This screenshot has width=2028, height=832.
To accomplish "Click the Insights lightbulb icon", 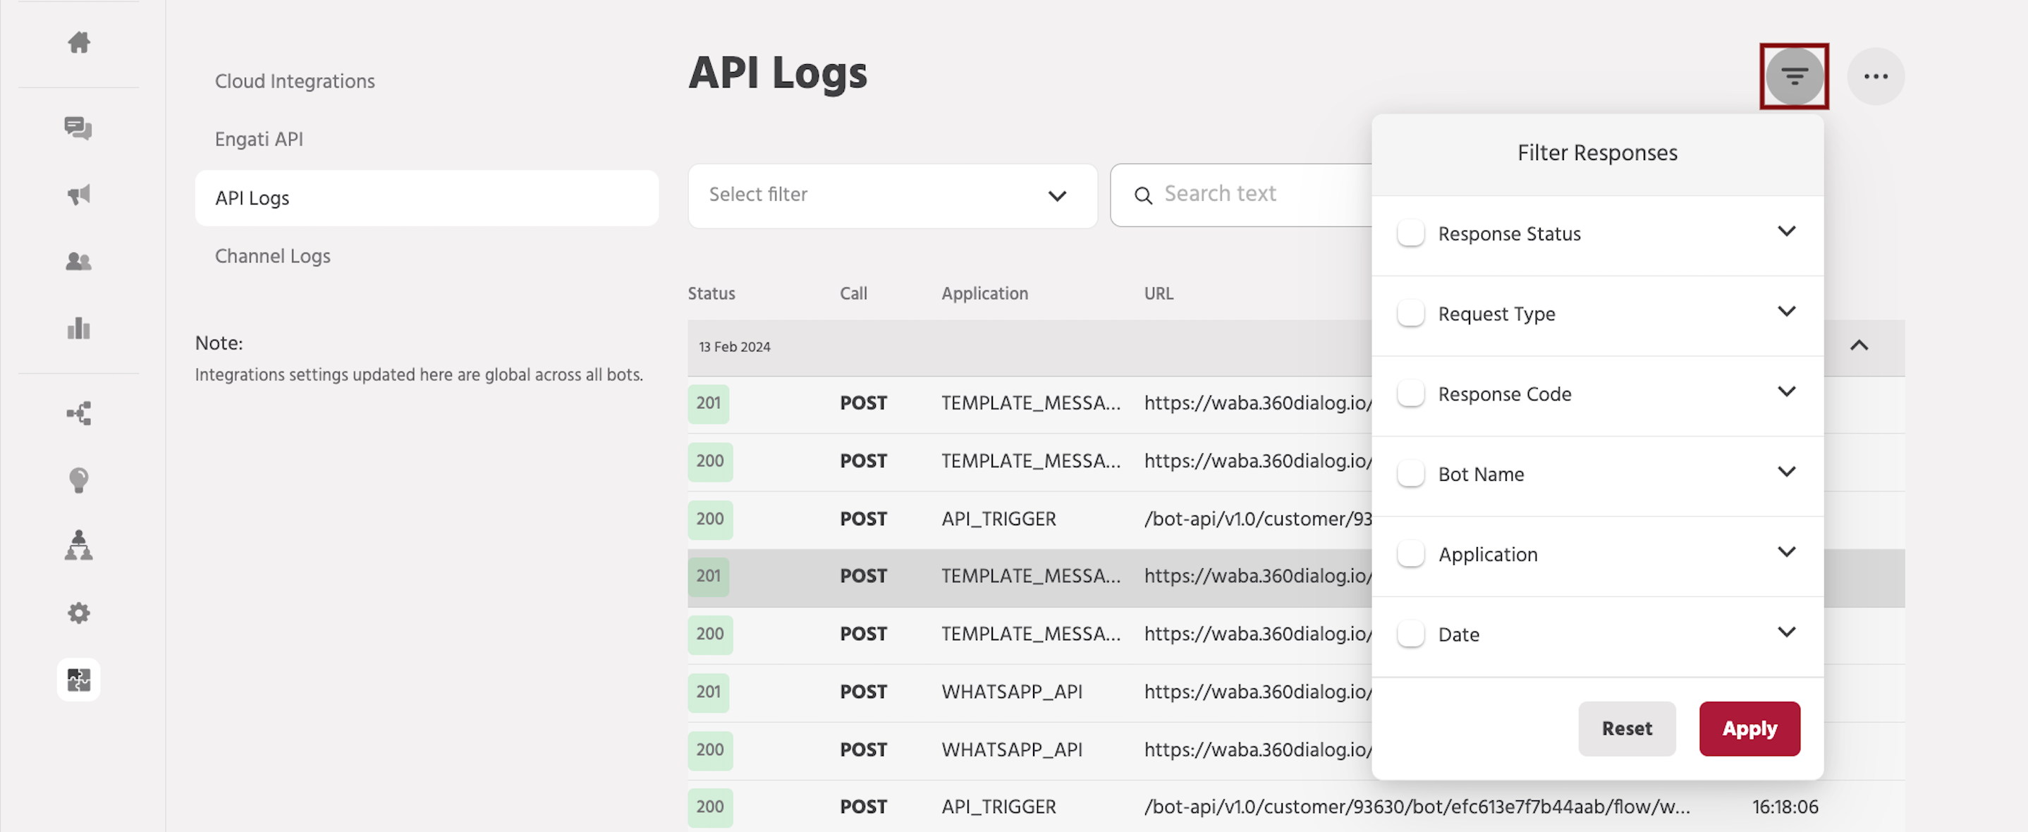I will [79, 480].
